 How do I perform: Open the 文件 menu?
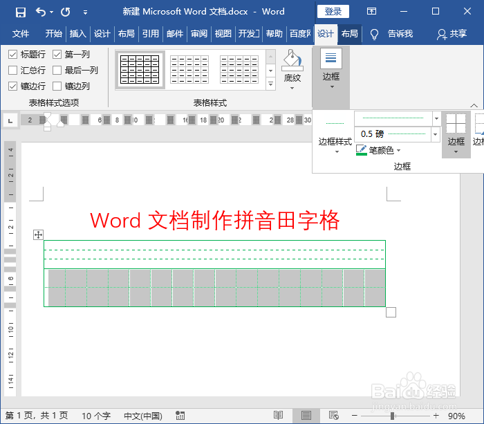pyautogui.click(x=20, y=33)
